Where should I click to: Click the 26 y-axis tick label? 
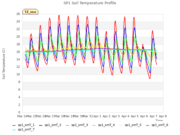click(18, 14)
